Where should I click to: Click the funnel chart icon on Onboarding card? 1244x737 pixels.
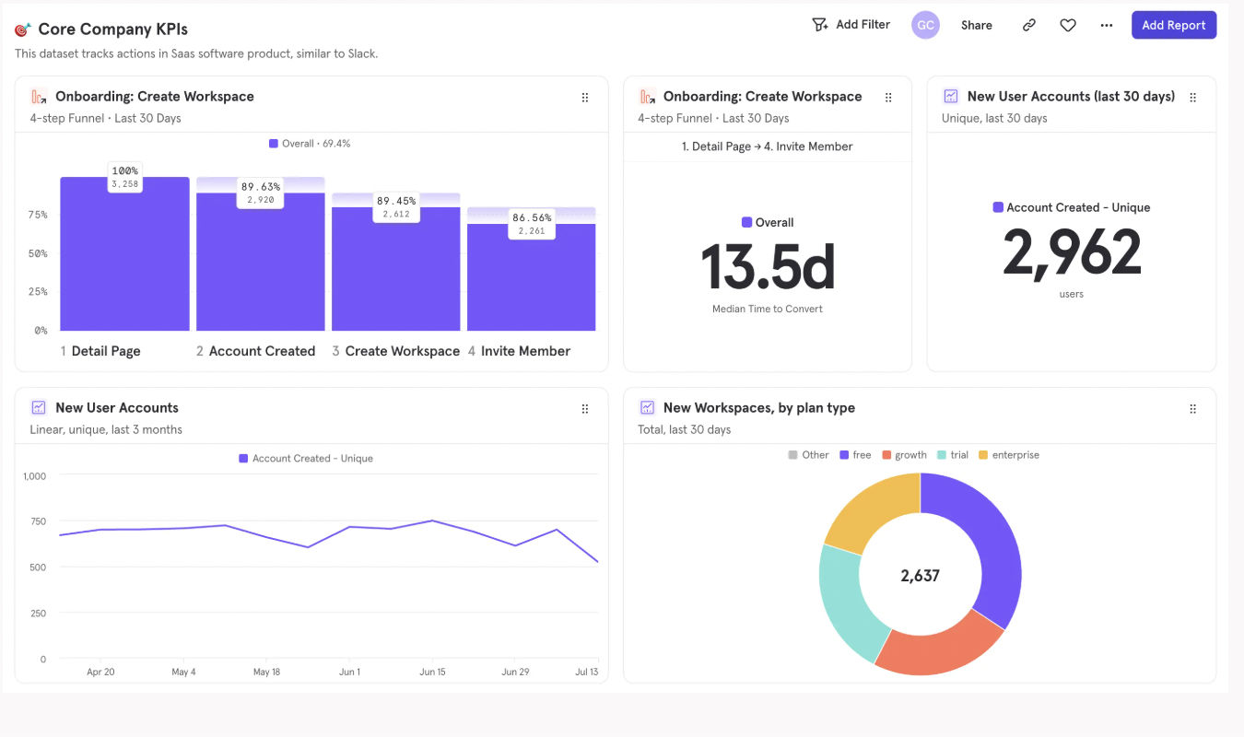point(38,96)
